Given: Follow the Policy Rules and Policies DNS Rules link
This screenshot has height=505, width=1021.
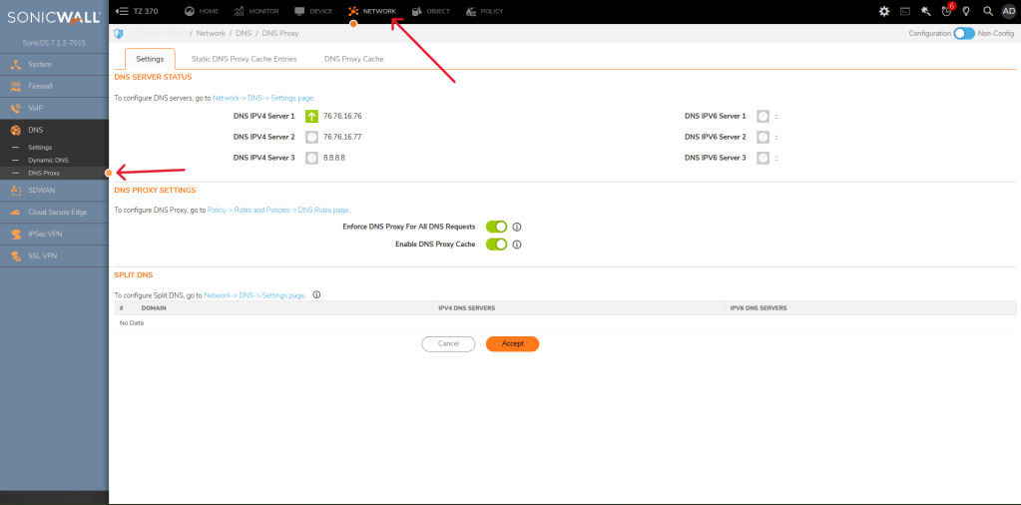Looking at the screenshot, I should [277, 211].
